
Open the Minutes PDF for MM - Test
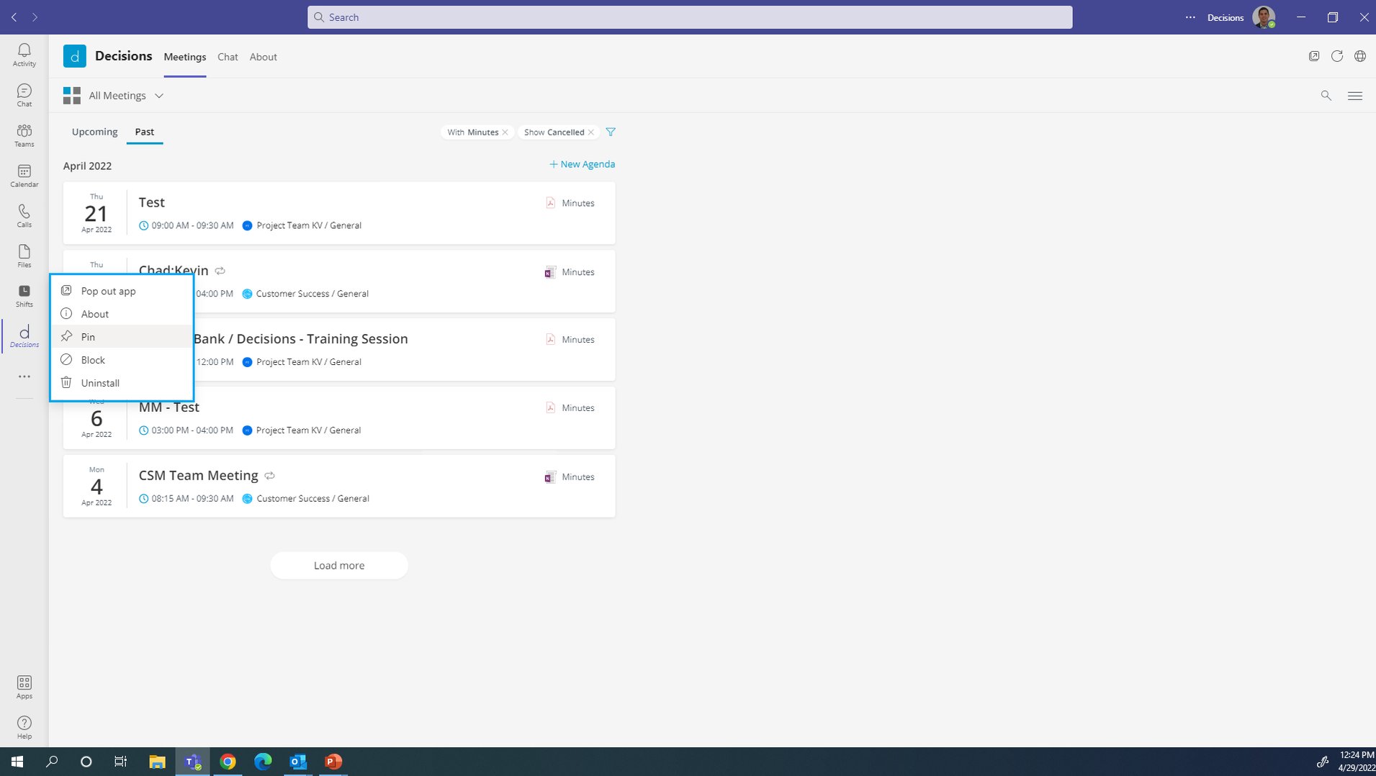tap(570, 407)
